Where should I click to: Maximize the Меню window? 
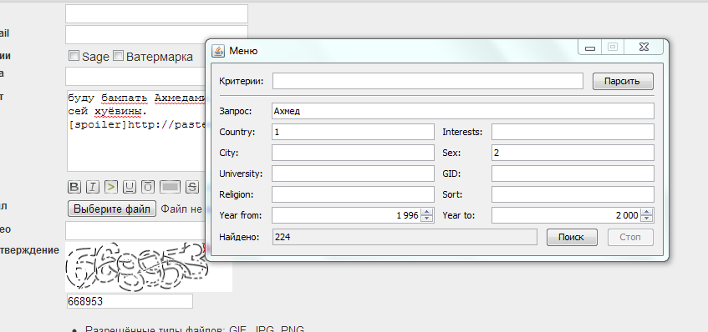[612, 48]
